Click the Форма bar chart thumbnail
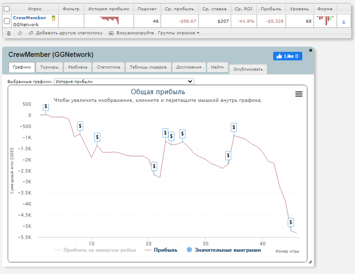This screenshot has height=274, width=355. tap(325, 20)
